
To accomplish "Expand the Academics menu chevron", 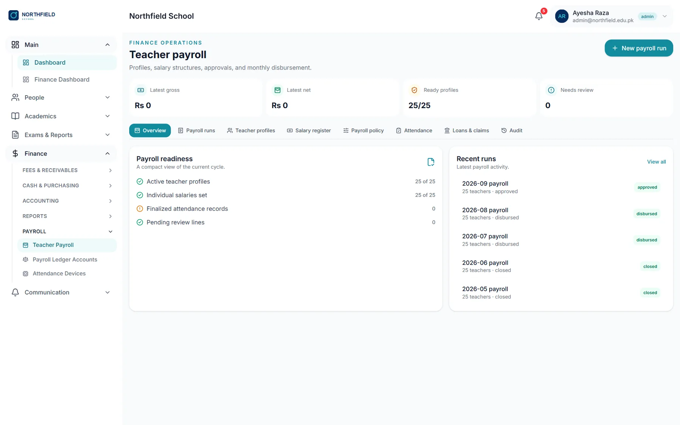I will click(x=107, y=116).
